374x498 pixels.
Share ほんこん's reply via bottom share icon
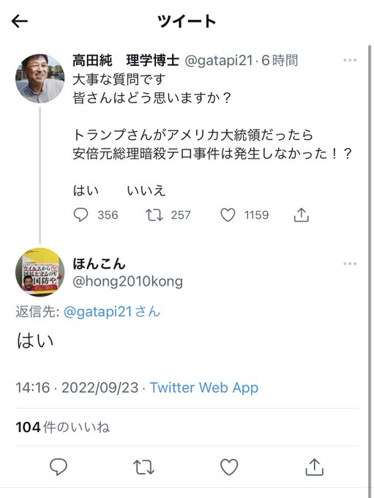tap(314, 467)
